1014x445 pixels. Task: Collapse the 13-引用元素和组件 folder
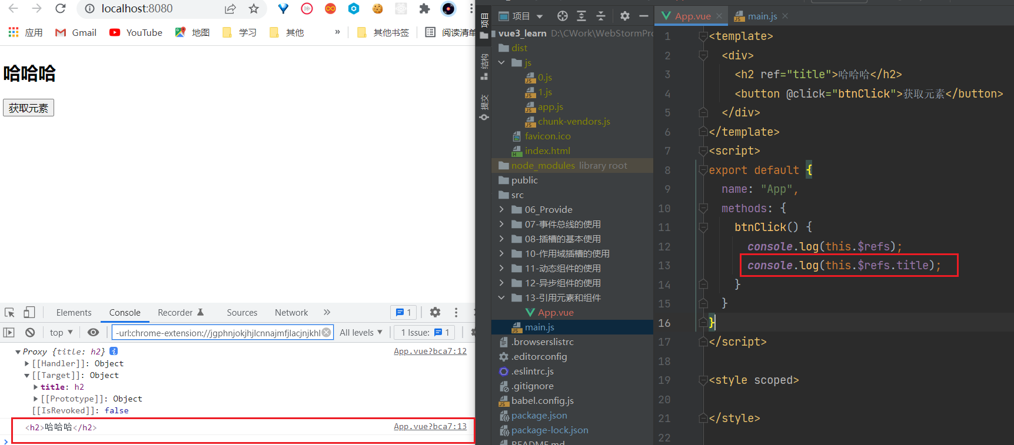click(501, 297)
